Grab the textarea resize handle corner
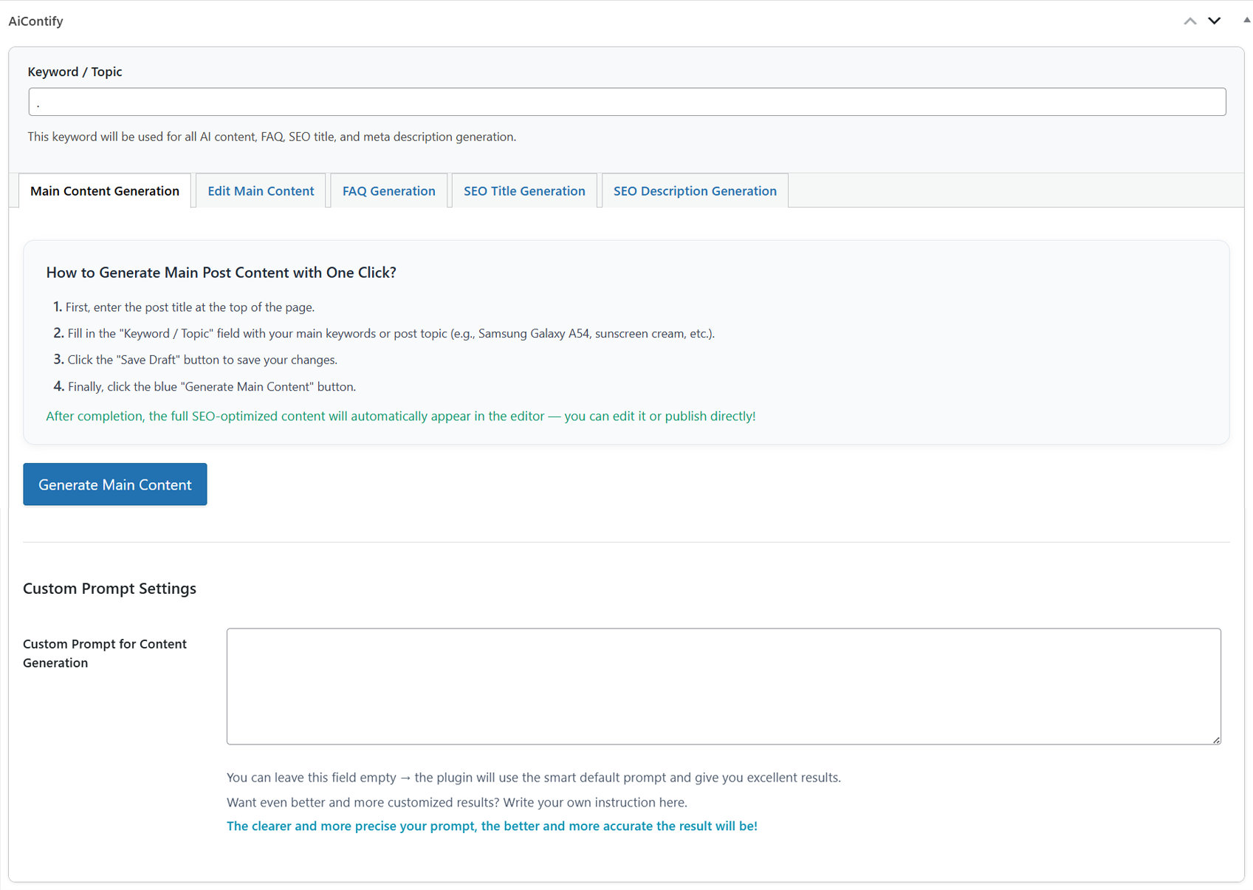Viewport: 1253px width, 890px height. pos(1216,739)
